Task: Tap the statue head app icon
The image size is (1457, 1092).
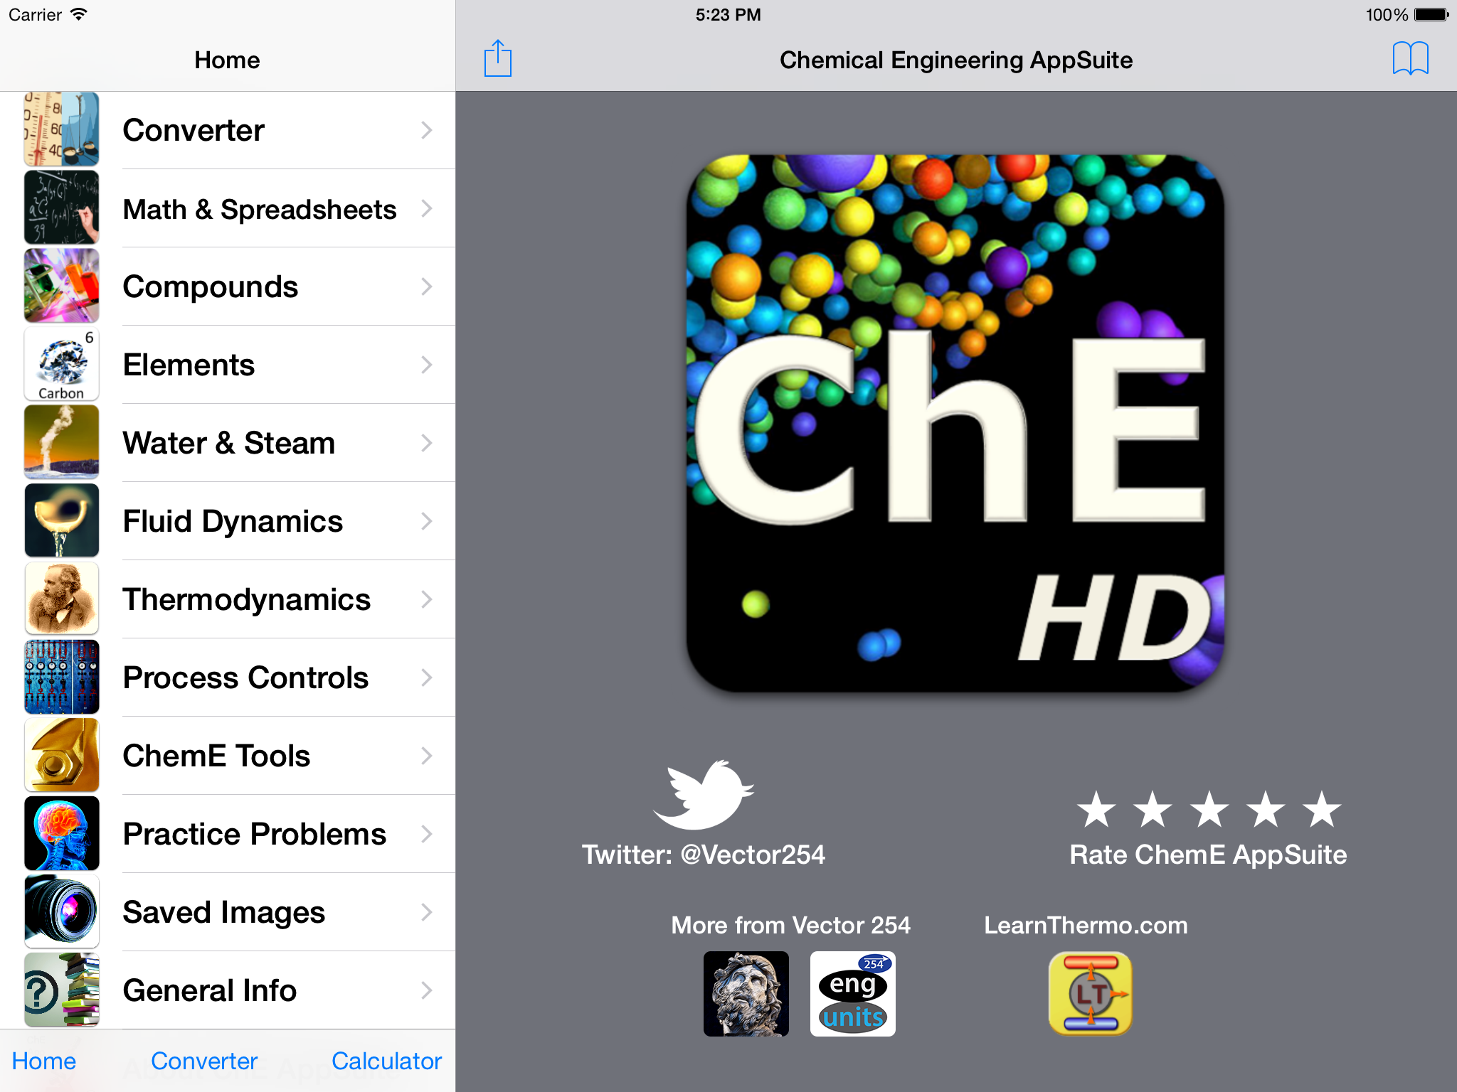Action: tap(746, 993)
